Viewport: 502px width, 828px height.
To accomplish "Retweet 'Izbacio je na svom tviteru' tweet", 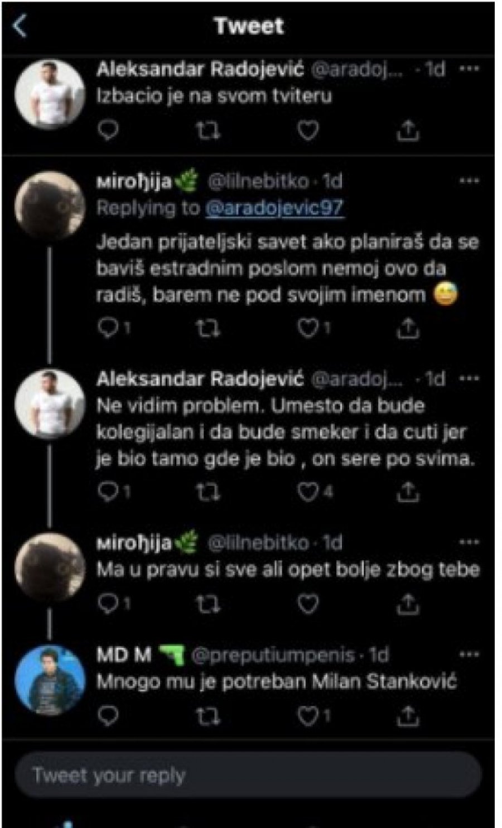I will [208, 130].
